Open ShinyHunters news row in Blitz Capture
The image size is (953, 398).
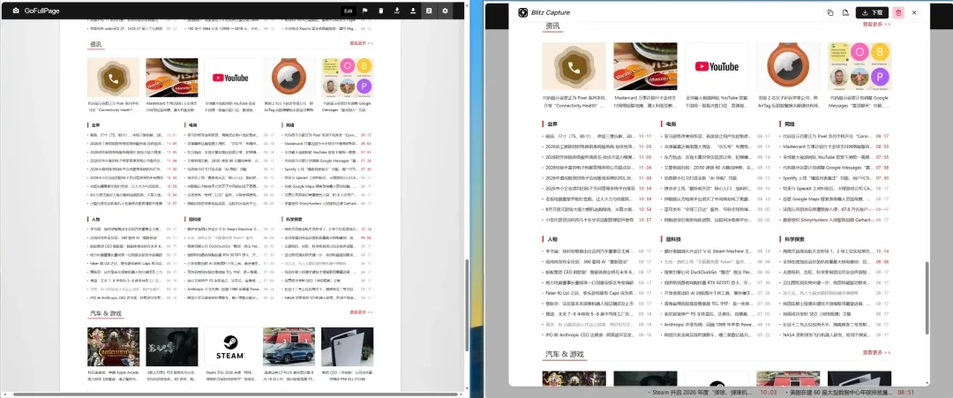[835, 220]
